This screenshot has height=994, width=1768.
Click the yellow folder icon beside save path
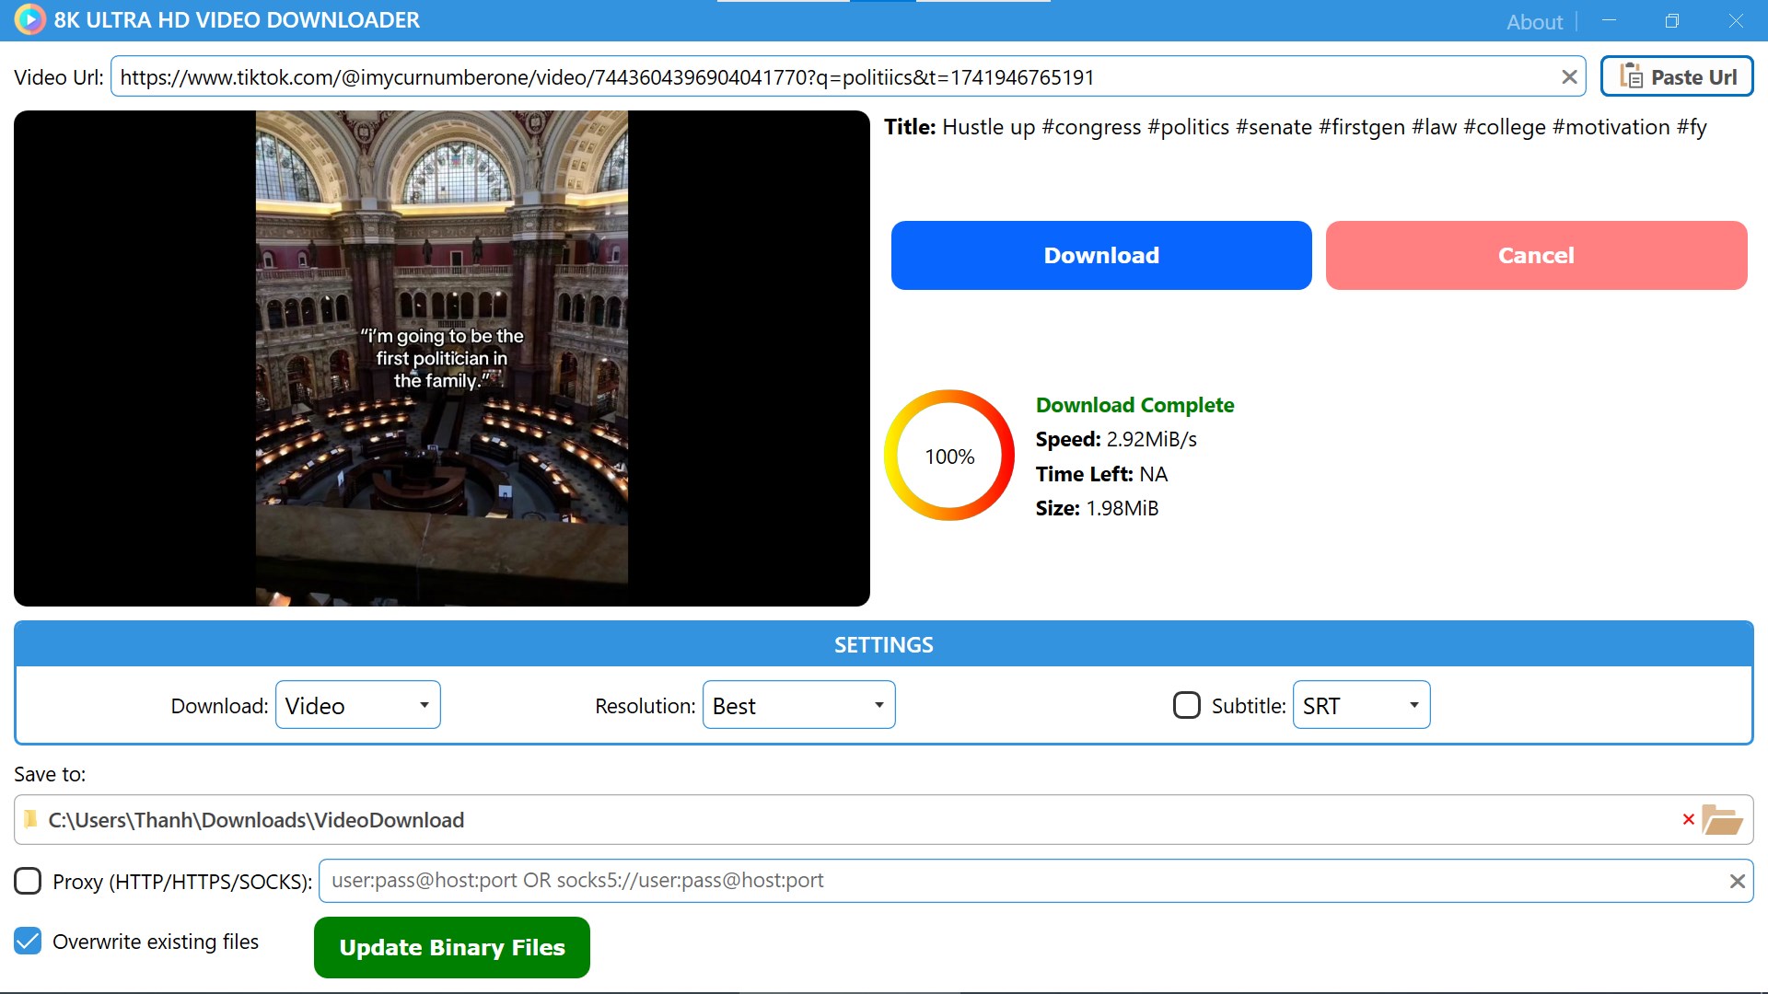(x=30, y=819)
